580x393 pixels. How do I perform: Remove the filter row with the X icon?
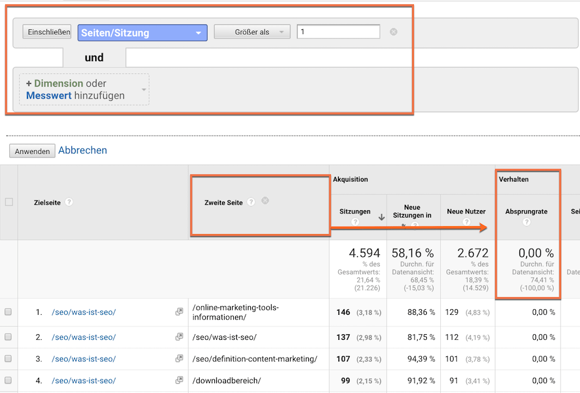coord(393,32)
